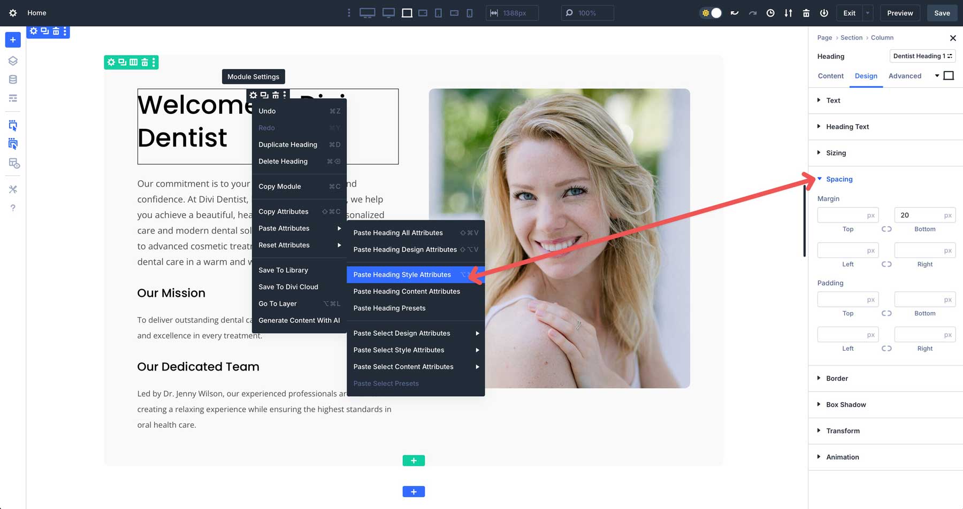This screenshot has width=963, height=509.
Task: Toggle the light/dark builder theme switch
Action: [x=710, y=13]
